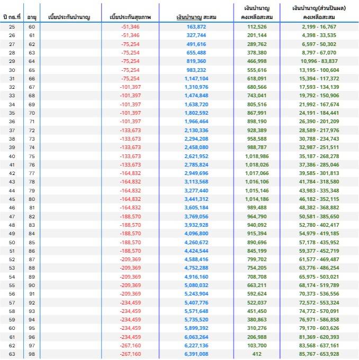Select the dividend range 10,996 - 83,837
This screenshot has height=360, width=359.
[319, 61]
